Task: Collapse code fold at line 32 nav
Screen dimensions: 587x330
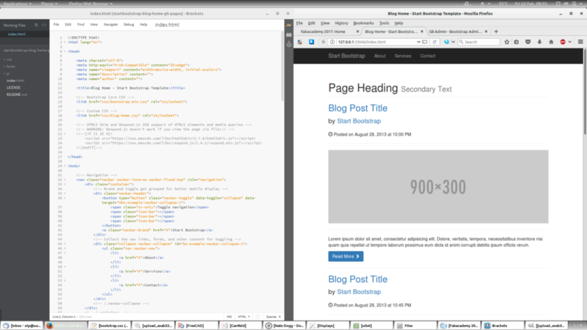Action: pyautogui.click(x=65, y=180)
